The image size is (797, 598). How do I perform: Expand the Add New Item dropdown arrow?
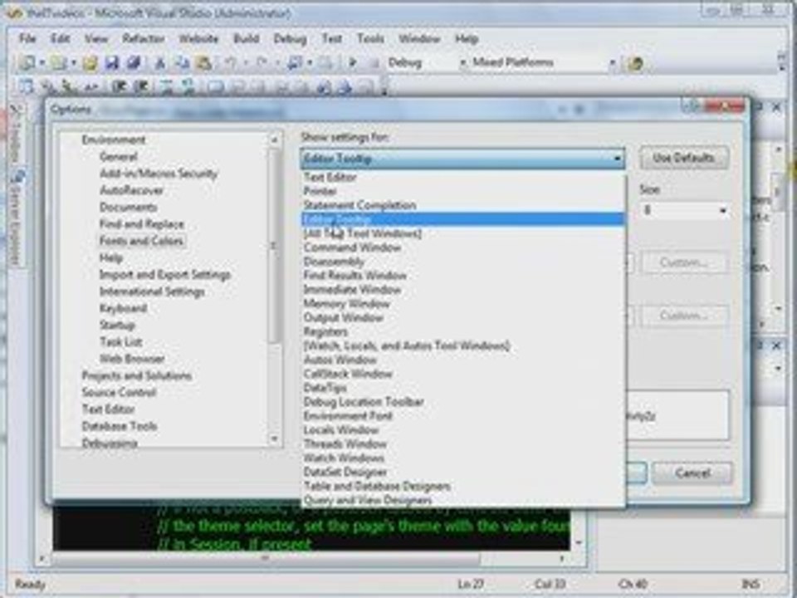(74, 63)
